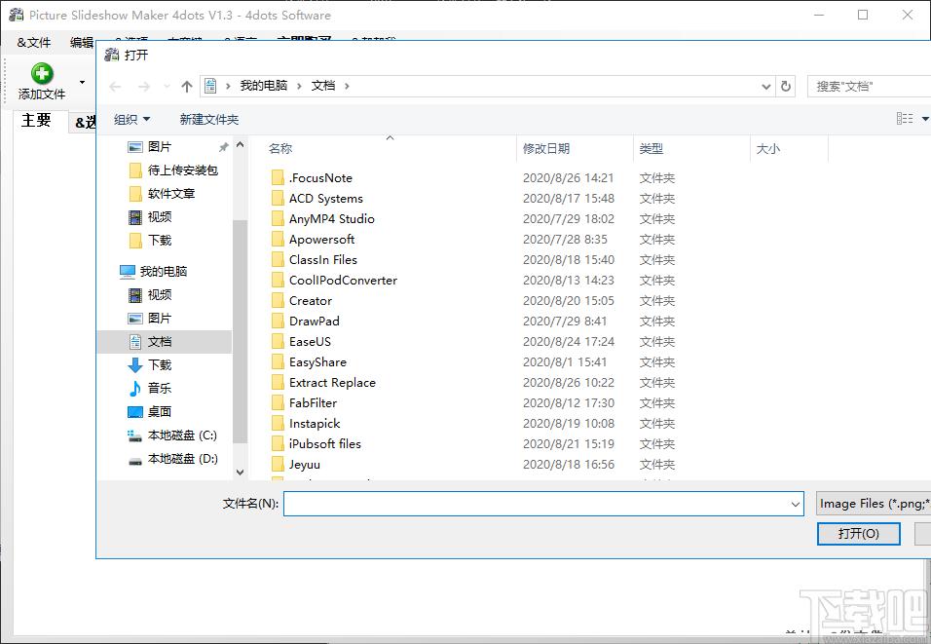Open the Add File dropdown arrow
The height and width of the screenshot is (644, 931).
[x=82, y=82]
